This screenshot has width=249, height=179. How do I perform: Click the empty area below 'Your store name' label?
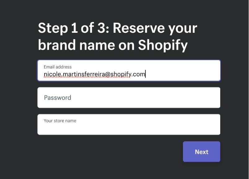click(129, 129)
